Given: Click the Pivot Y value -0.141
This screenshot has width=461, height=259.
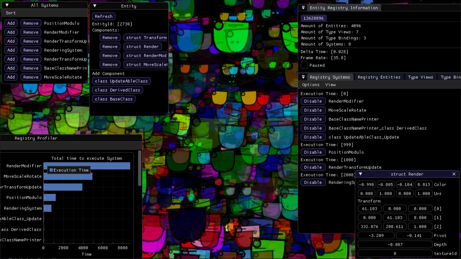Looking at the screenshot, I should (x=414, y=235).
